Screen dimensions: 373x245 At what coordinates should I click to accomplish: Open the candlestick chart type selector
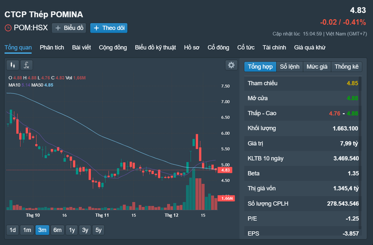tap(13, 65)
